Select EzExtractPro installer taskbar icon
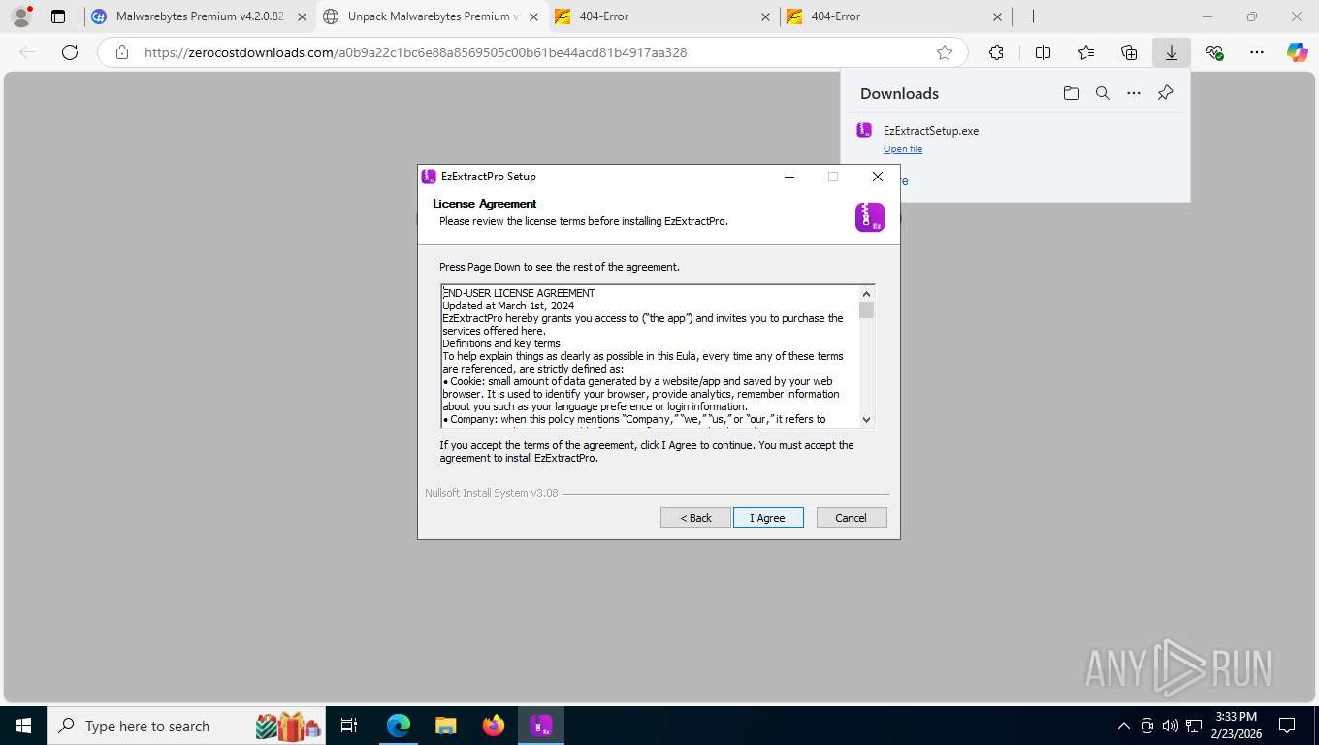Image resolution: width=1319 pixels, height=745 pixels. click(541, 726)
